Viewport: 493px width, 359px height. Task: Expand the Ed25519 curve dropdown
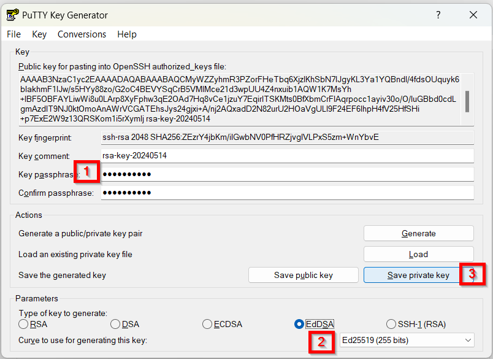(x=407, y=340)
